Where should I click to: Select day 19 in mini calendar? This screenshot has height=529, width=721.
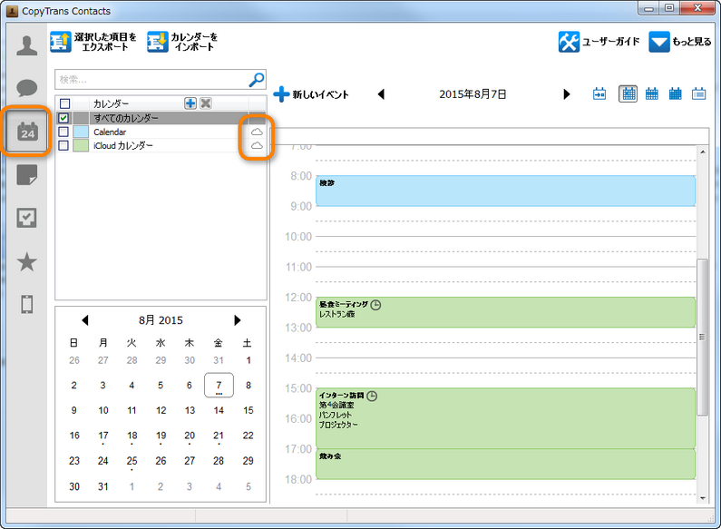coord(161,436)
